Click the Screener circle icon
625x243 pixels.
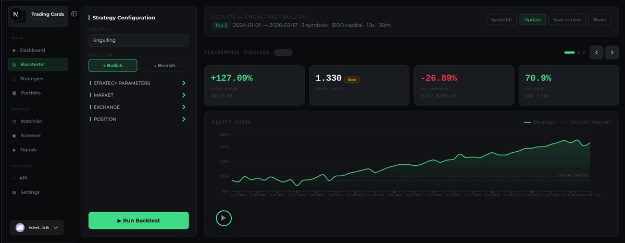[x=14, y=136]
